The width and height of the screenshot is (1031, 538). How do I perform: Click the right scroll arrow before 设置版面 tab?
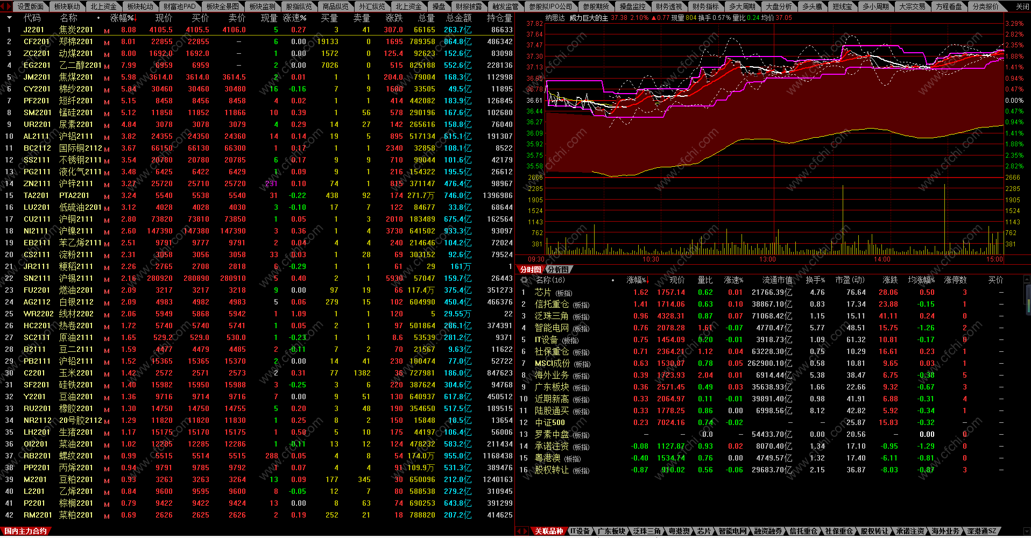9,6
